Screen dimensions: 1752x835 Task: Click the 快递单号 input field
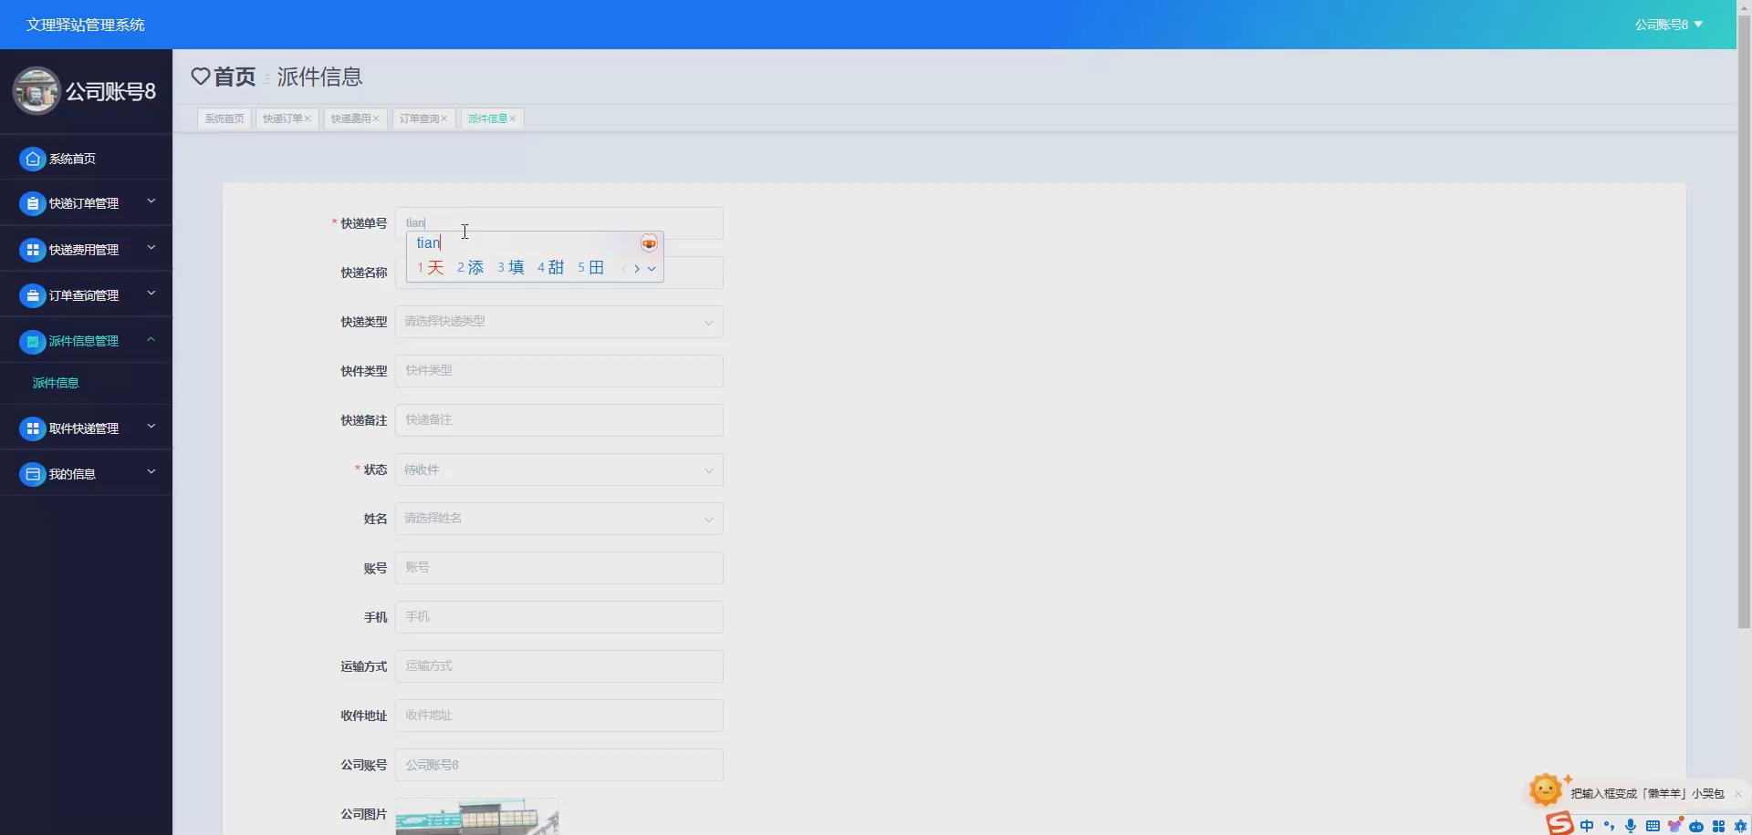pos(559,223)
